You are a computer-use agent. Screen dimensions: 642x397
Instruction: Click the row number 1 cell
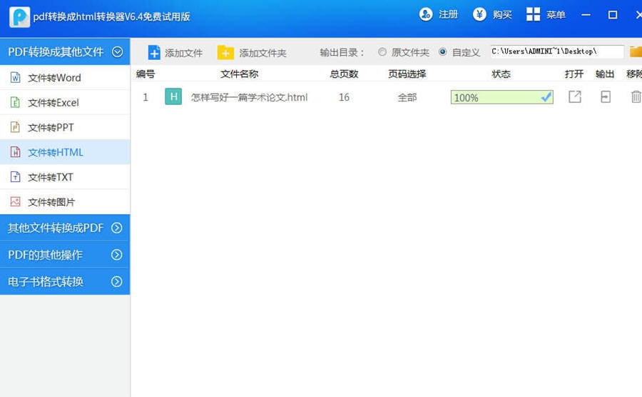click(146, 97)
